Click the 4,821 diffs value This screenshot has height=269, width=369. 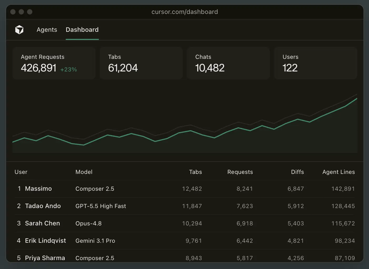point(296,241)
